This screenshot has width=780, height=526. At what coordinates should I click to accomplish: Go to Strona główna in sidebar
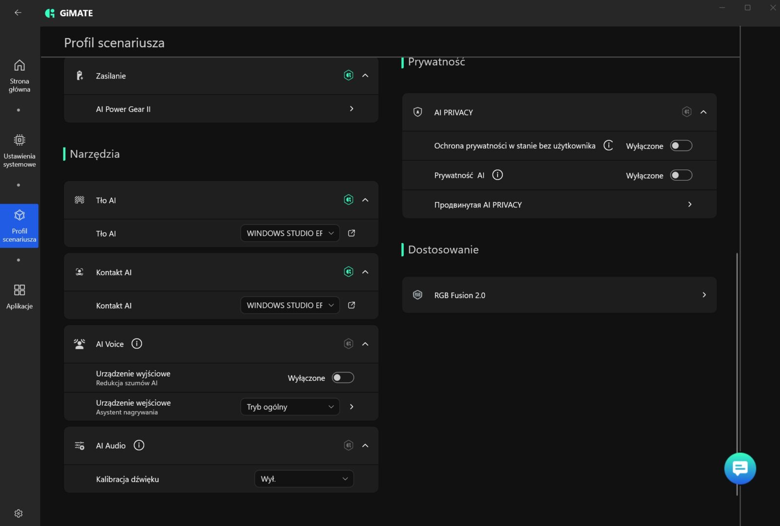point(19,75)
